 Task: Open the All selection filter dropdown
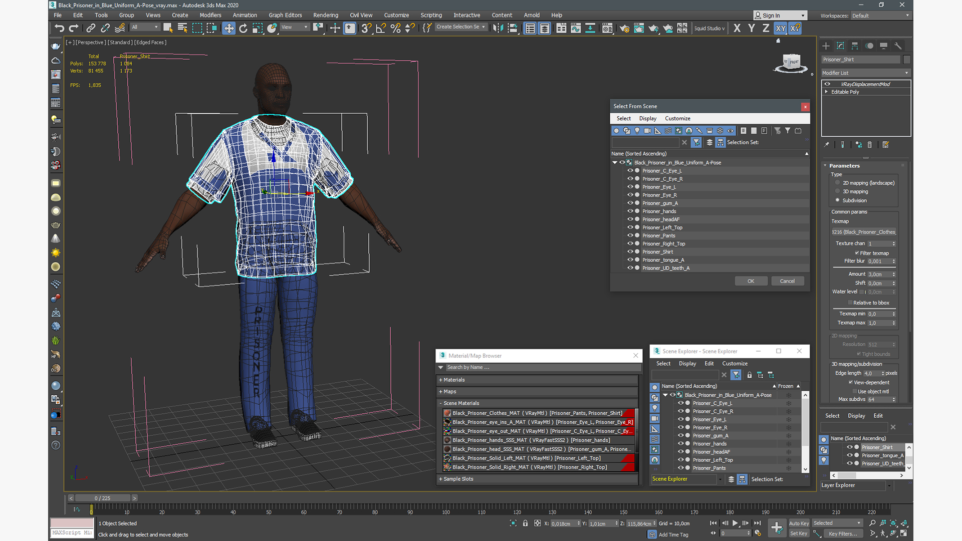pos(145,27)
